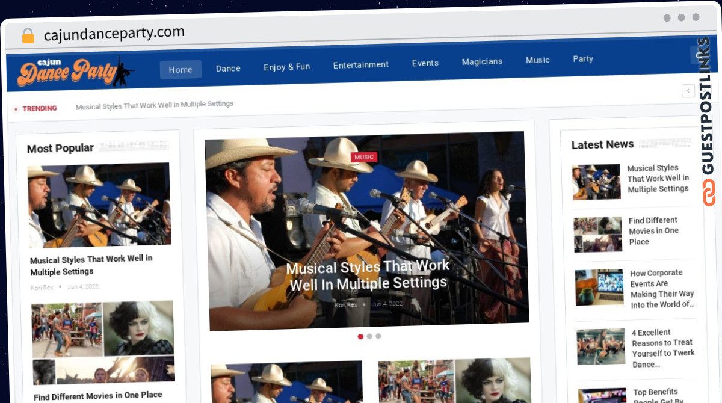This screenshot has height=403, width=722.
Task: Click the Cajun Dance Party logo
Action: [x=75, y=72]
